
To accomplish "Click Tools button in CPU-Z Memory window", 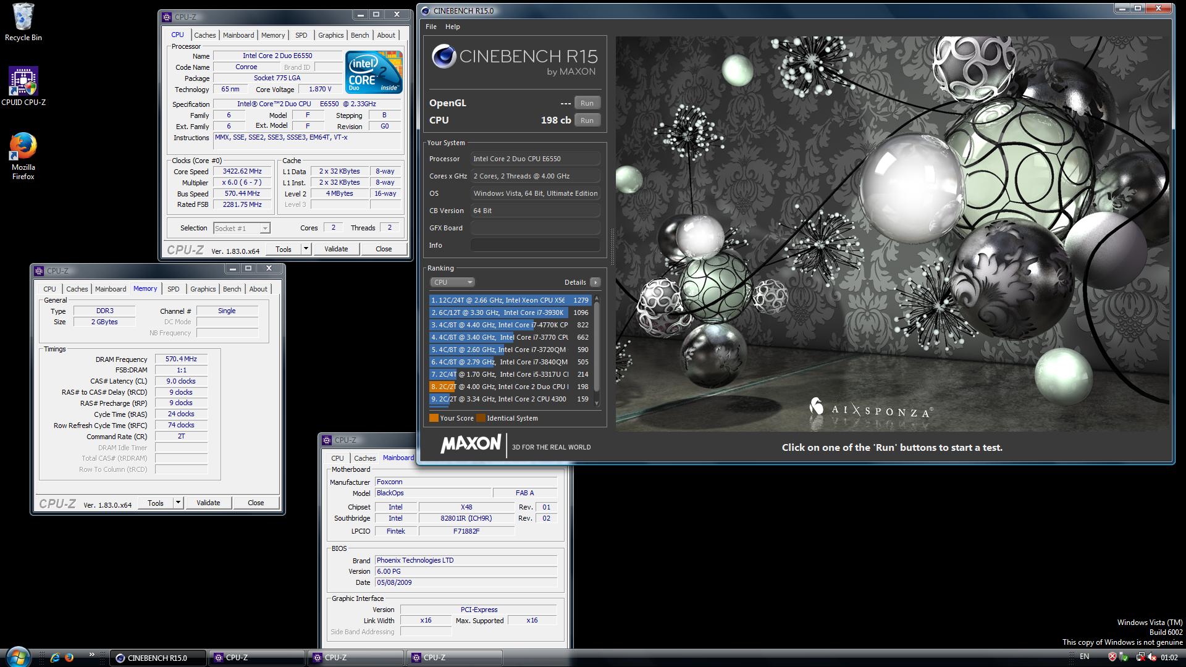I will coord(156,503).
